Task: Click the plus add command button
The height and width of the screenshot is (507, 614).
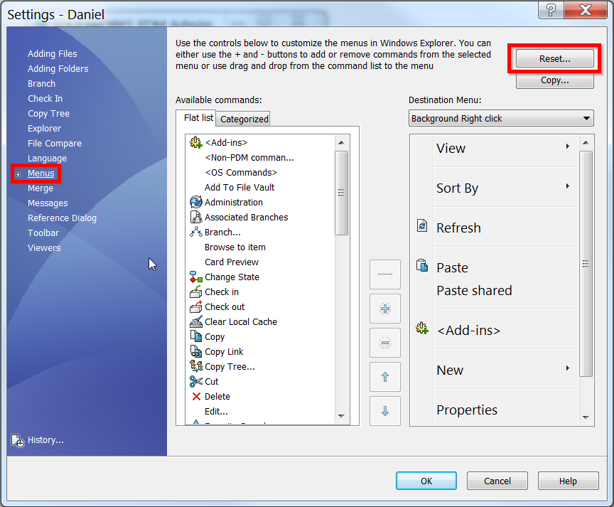Action: (385, 309)
